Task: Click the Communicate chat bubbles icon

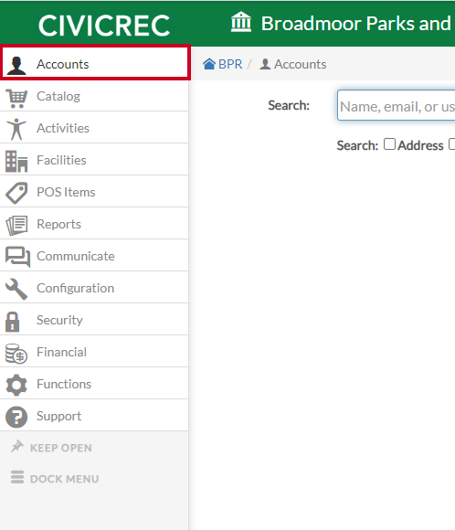Action: (x=17, y=257)
